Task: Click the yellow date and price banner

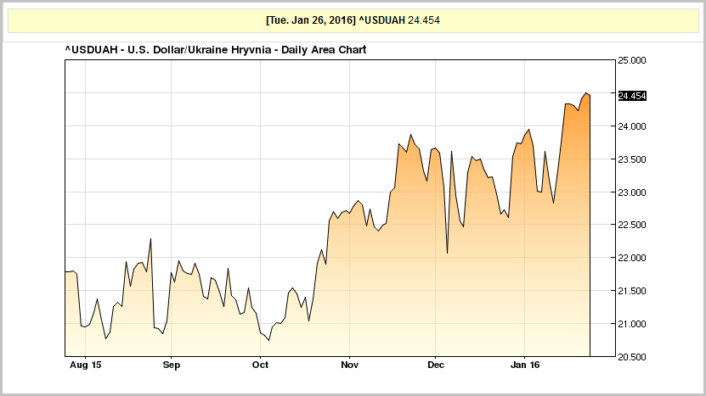Action: (353, 20)
